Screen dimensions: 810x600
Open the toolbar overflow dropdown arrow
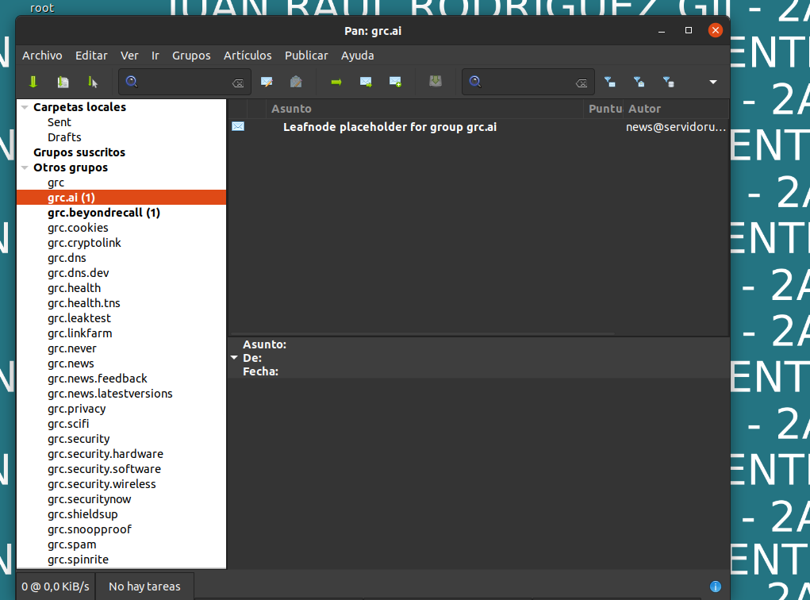pyautogui.click(x=713, y=82)
